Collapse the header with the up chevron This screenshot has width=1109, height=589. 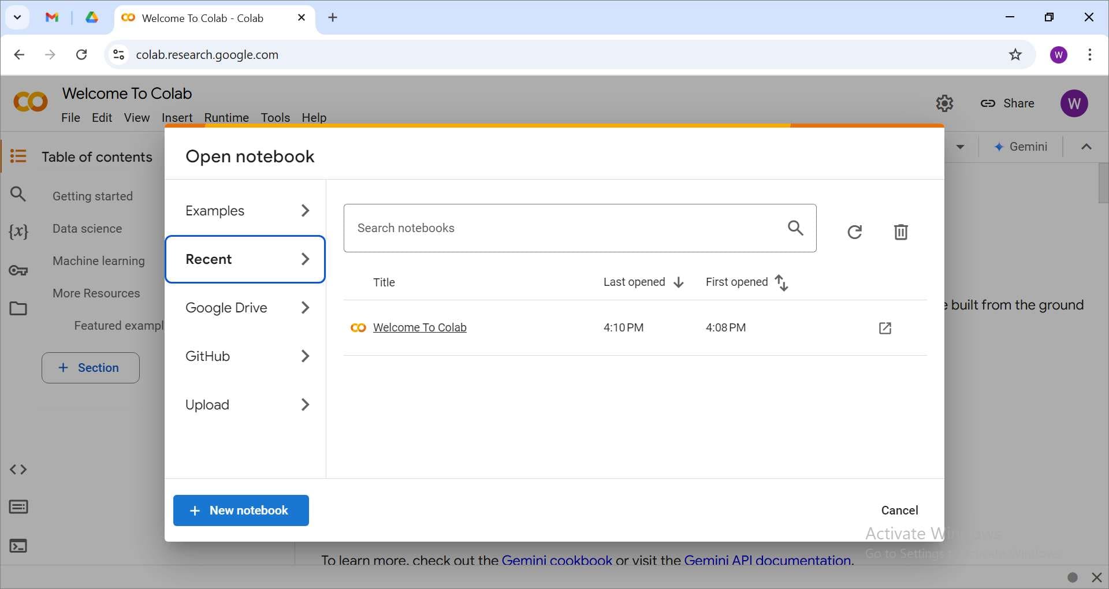pyautogui.click(x=1086, y=147)
